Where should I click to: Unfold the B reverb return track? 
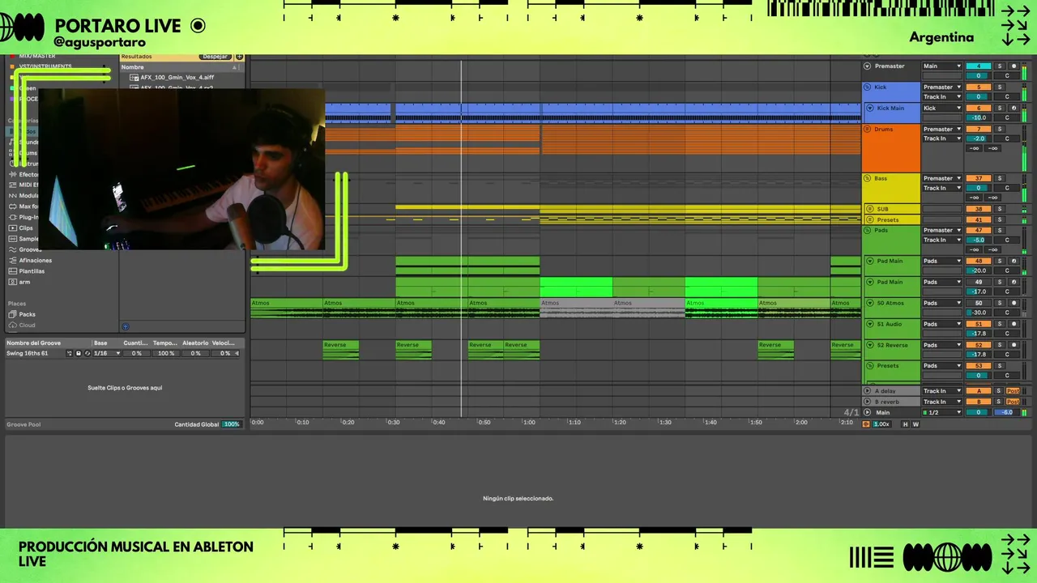[867, 402]
